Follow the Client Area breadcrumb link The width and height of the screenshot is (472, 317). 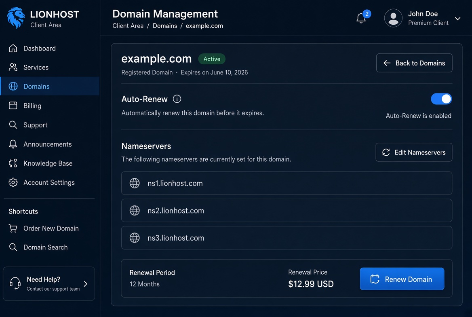pos(128,26)
